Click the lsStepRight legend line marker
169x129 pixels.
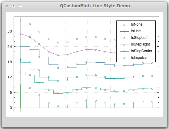[124, 45]
